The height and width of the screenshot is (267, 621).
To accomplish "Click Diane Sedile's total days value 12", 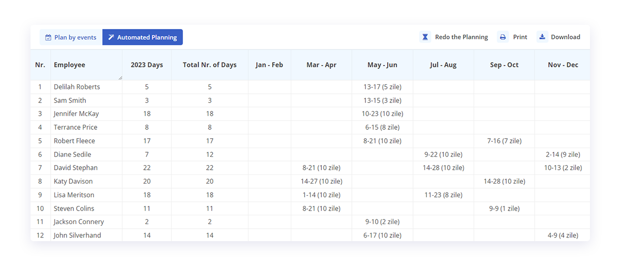I will pyautogui.click(x=210, y=154).
